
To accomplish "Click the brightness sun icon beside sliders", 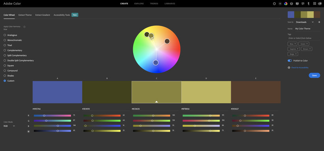I will tap(28, 131).
